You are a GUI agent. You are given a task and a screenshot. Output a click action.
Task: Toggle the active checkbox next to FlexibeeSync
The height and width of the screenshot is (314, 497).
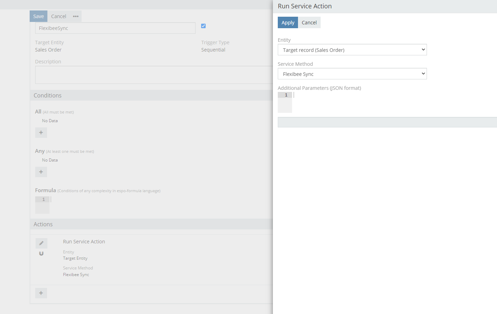point(204,26)
